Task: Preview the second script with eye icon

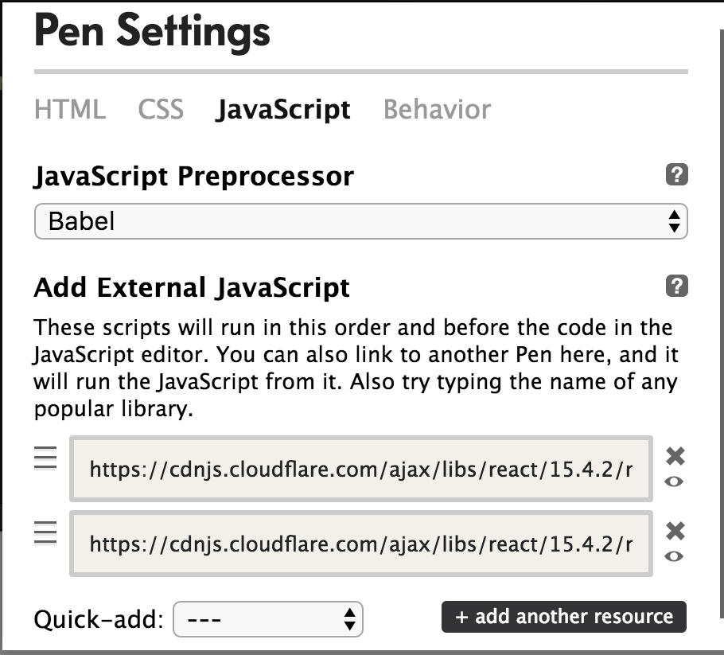Action: coord(675,556)
